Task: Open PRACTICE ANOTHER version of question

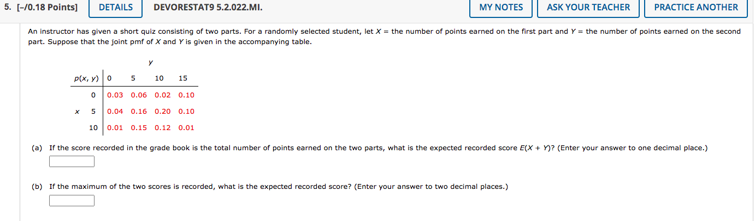Action: 696,8
